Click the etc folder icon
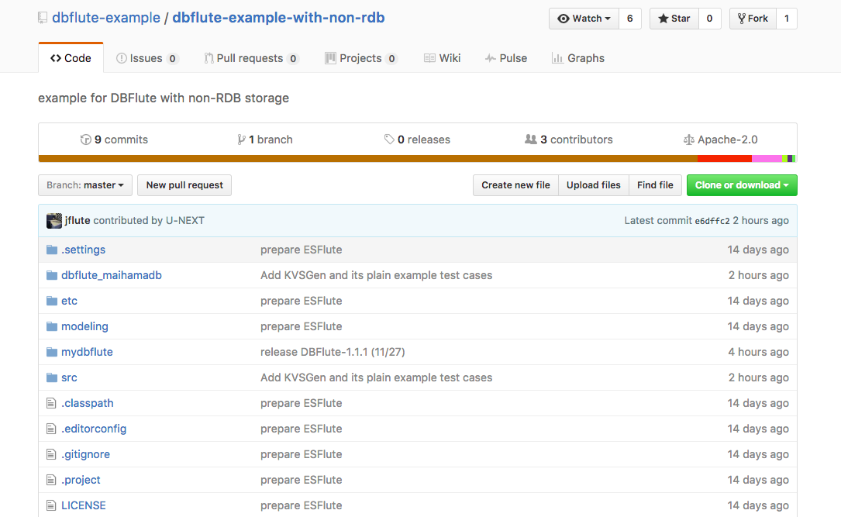 [x=51, y=301]
